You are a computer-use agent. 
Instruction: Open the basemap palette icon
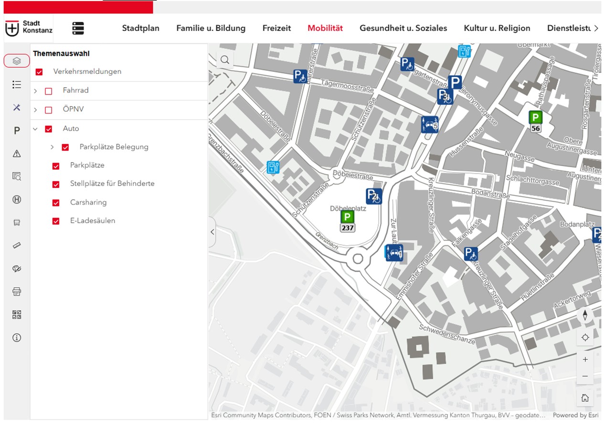[x=16, y=268]
